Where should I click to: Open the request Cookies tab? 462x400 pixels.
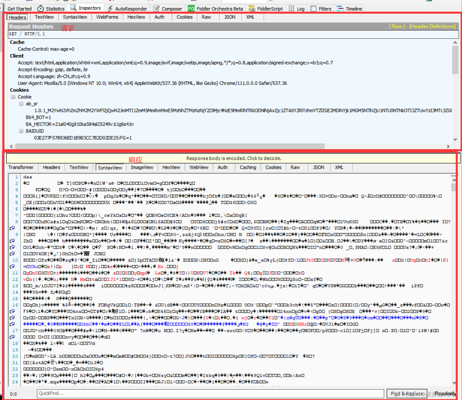(x=184, y=17)
